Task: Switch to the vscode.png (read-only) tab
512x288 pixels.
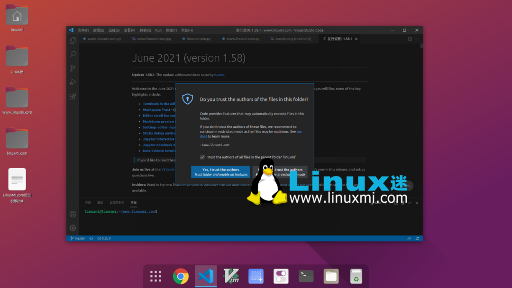Action: 293,39
